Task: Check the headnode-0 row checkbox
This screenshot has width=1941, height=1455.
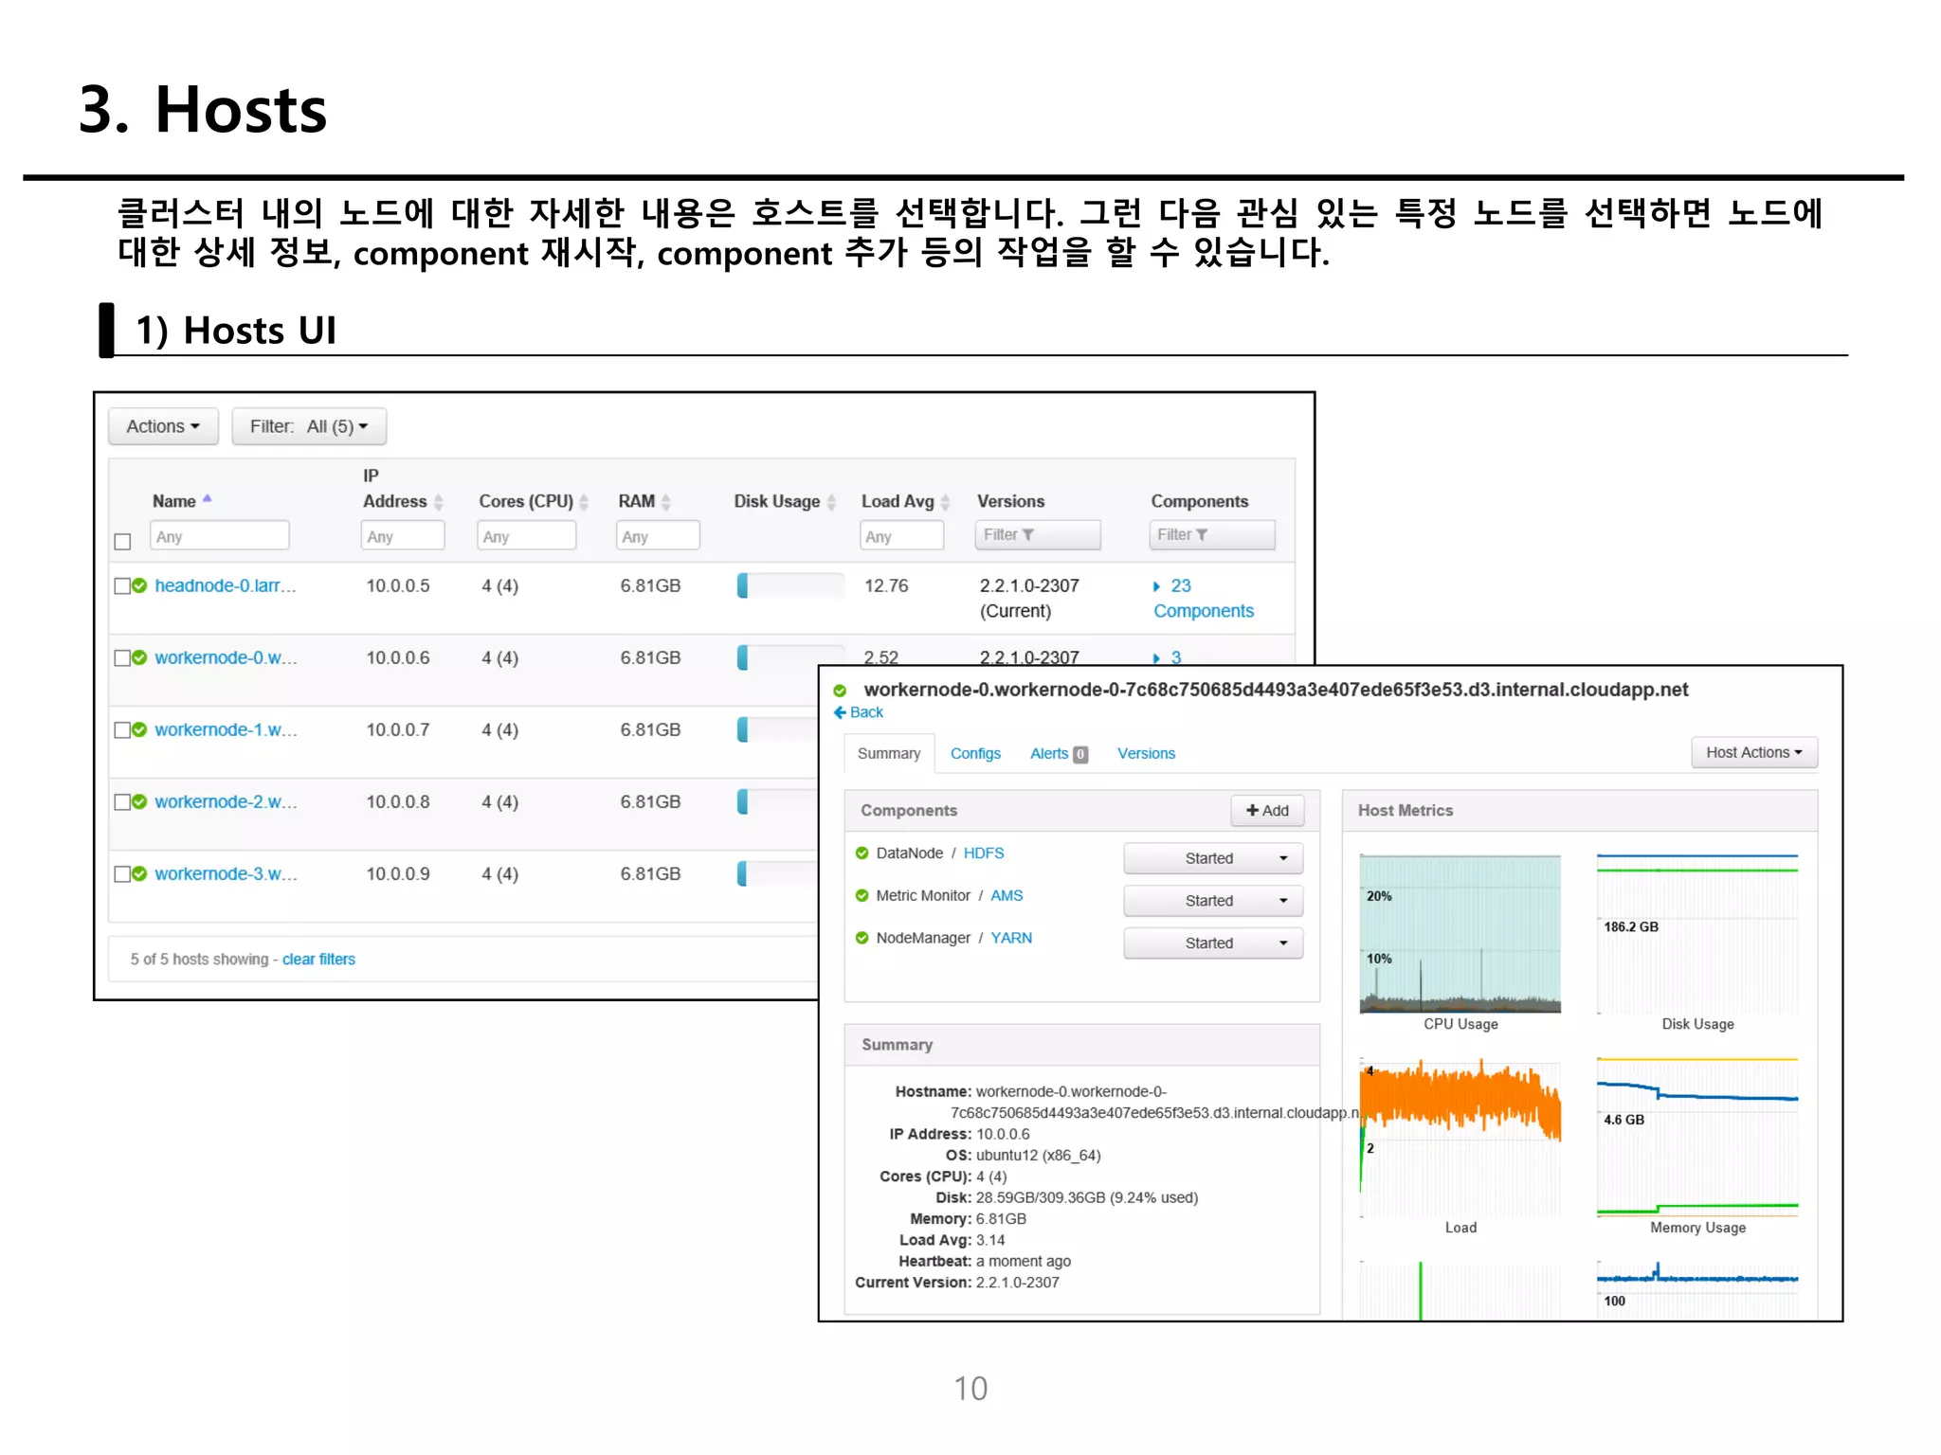Action: click(121, 586)
